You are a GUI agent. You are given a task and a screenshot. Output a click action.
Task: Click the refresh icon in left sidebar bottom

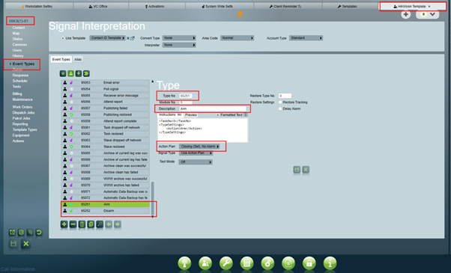point(39,232)
